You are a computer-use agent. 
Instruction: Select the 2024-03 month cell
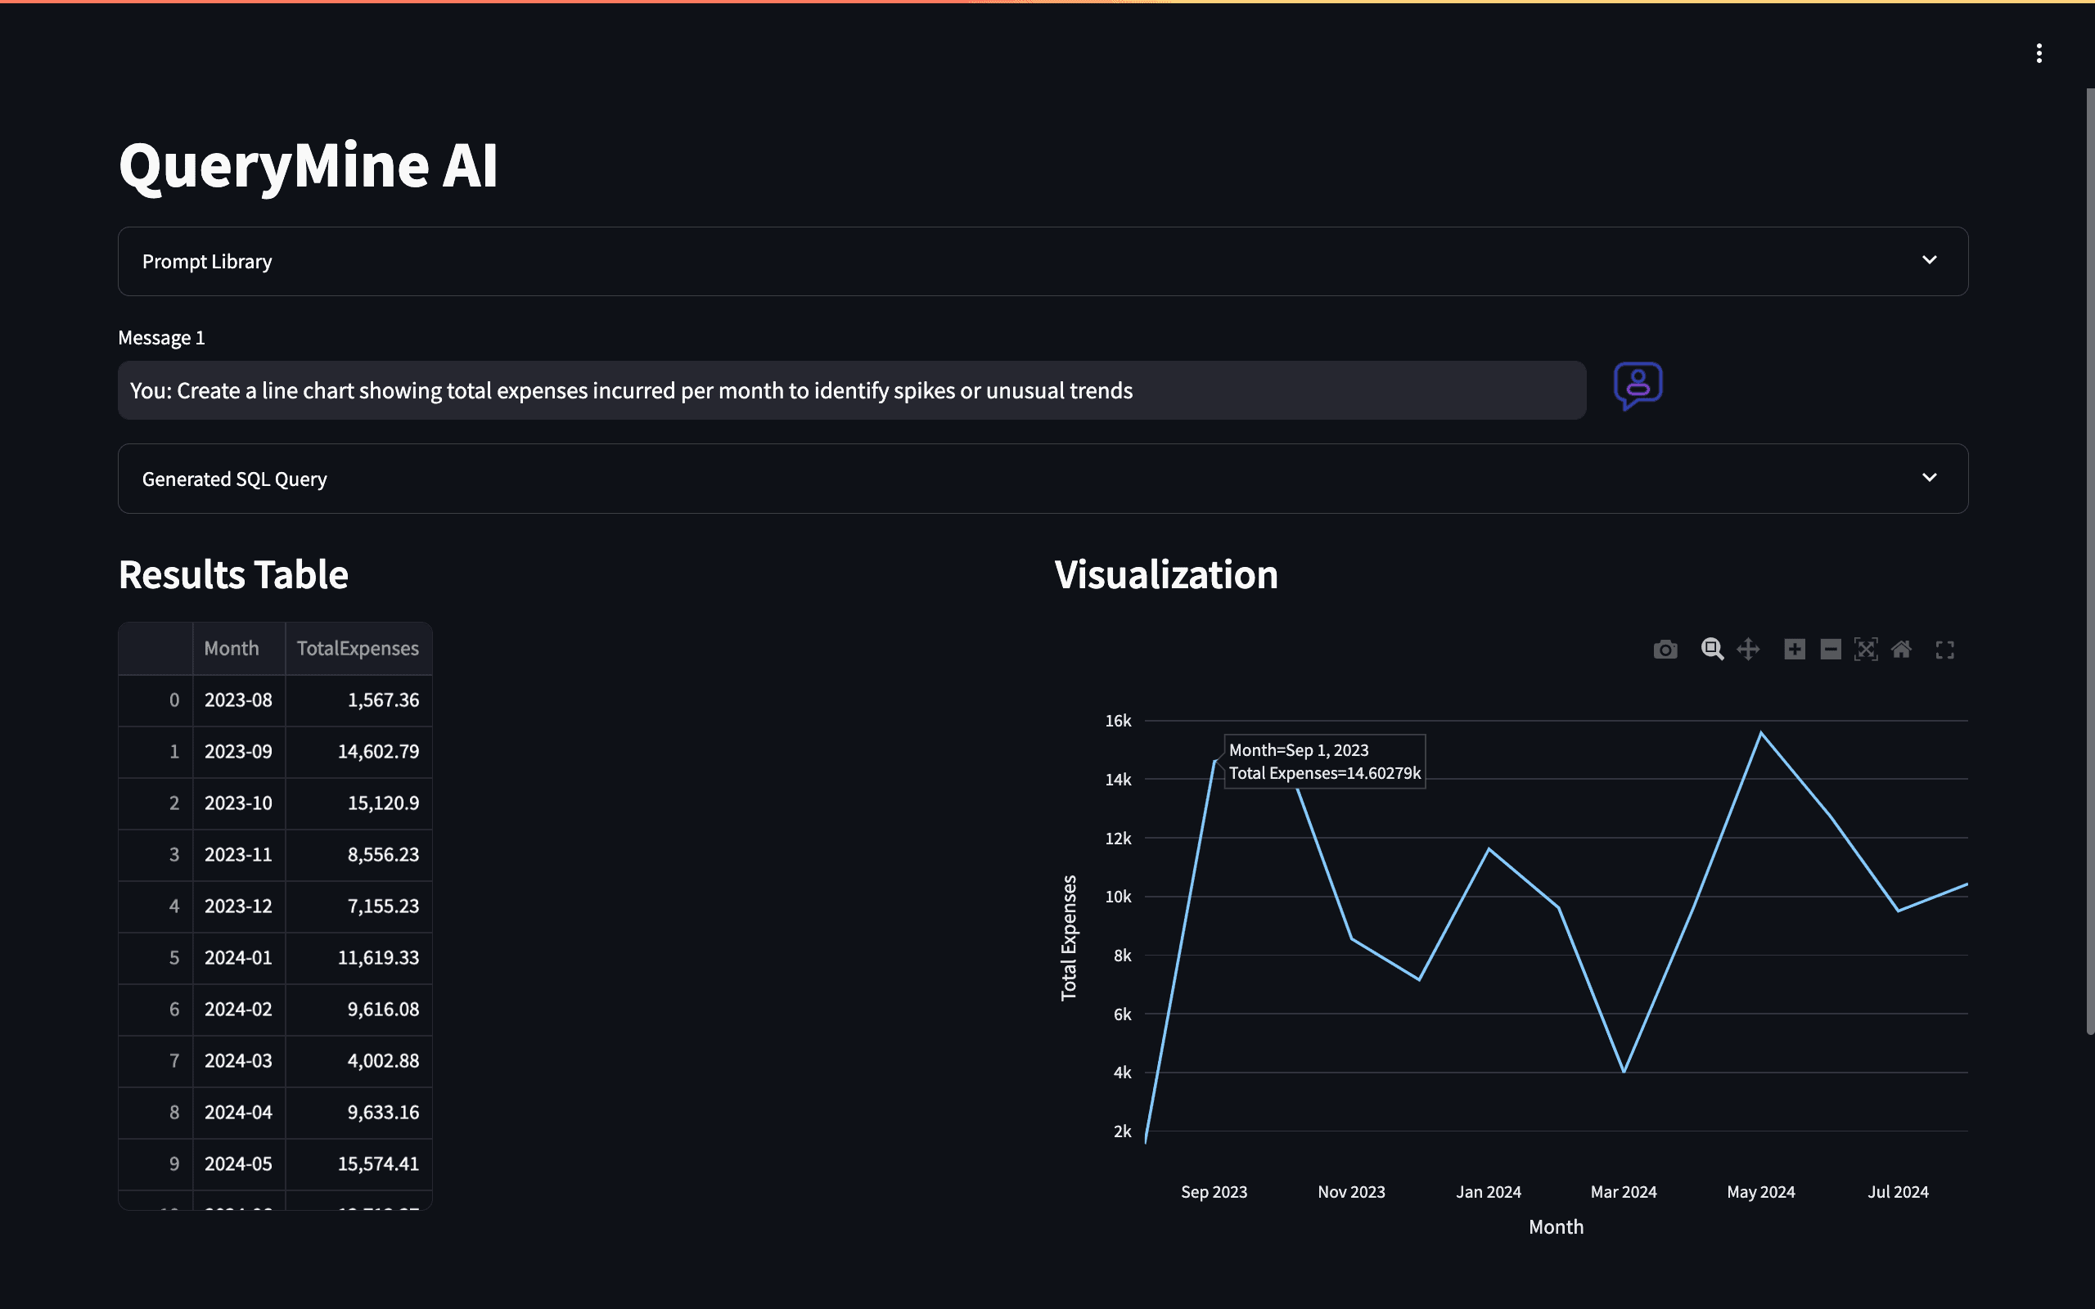tap(238, 1060)
